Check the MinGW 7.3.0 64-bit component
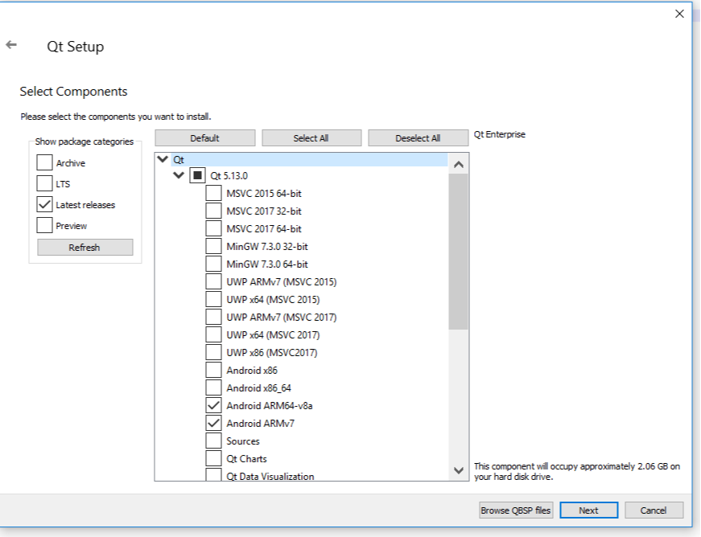701x537 pixels. click(x=213, y=264)
